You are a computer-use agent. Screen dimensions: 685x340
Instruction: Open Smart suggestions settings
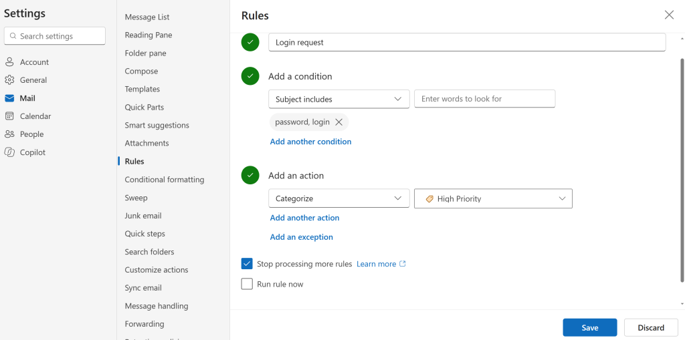tap(157, 126)
